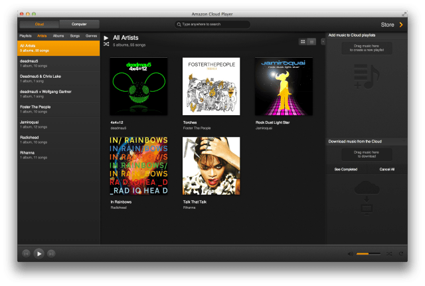The width and height of the screenshot is (425, 286).
Task: Shuffle all artists using the header shuffle icon
Action: coord(106,44)
